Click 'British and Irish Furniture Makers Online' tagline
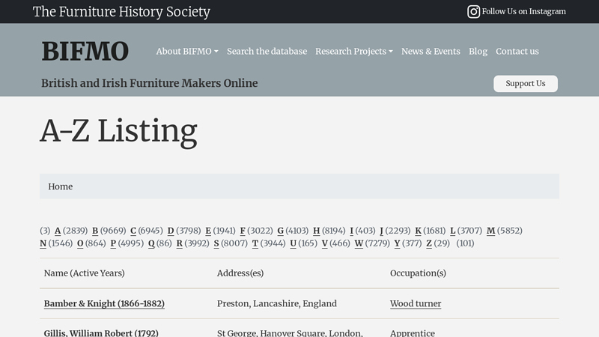The width and height of the screenshot is (599, 337). click(150, 83)
